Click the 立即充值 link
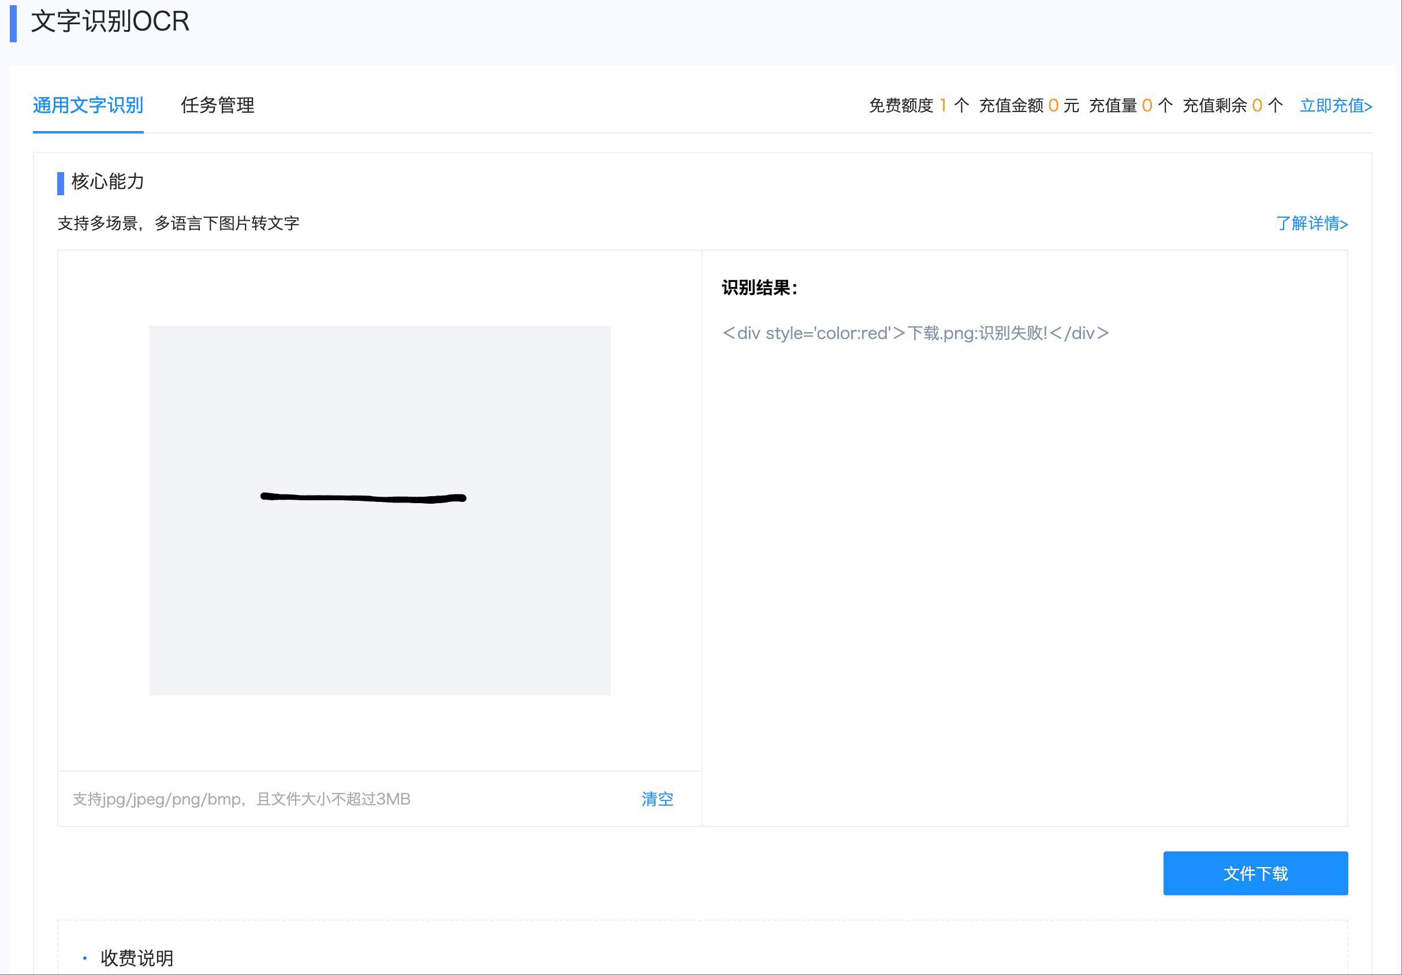Screen dimensions: 1402x975 (1336, 106)
